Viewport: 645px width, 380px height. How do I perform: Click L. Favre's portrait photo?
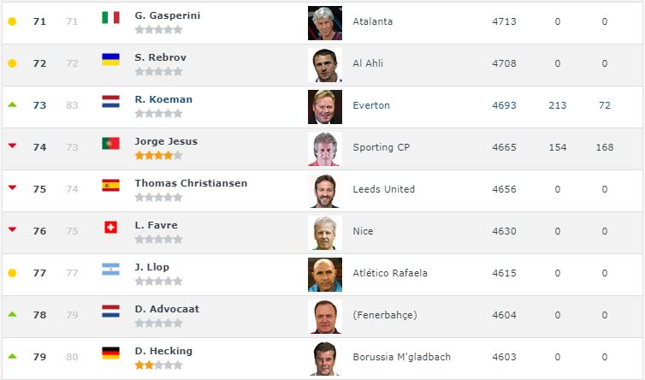pyautogui.click(x=325, y=233)
